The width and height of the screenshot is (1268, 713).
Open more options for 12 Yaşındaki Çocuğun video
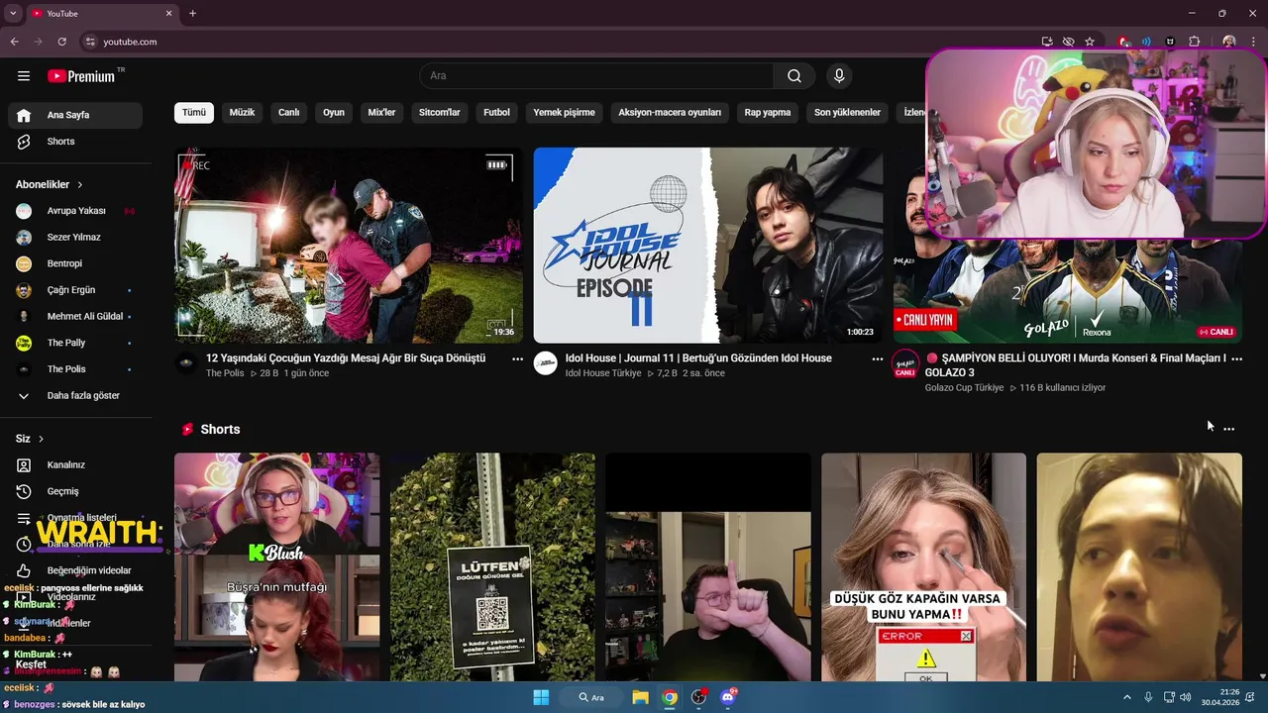(517, 359)
